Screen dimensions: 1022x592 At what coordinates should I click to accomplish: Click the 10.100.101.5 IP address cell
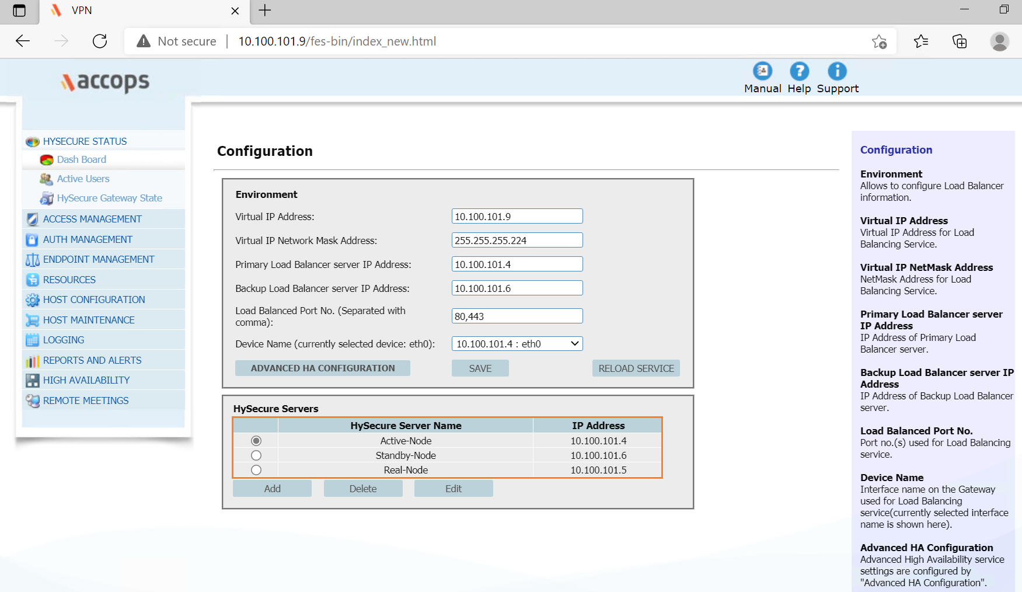point(598,470)
